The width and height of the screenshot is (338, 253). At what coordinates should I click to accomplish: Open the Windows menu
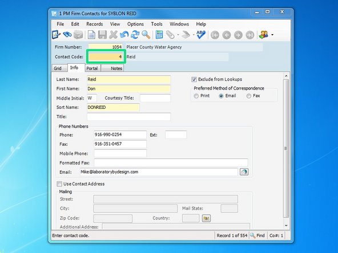coord(179,24)
